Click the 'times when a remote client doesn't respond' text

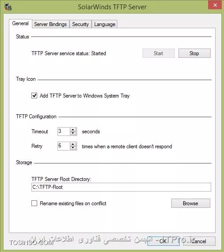127,147
